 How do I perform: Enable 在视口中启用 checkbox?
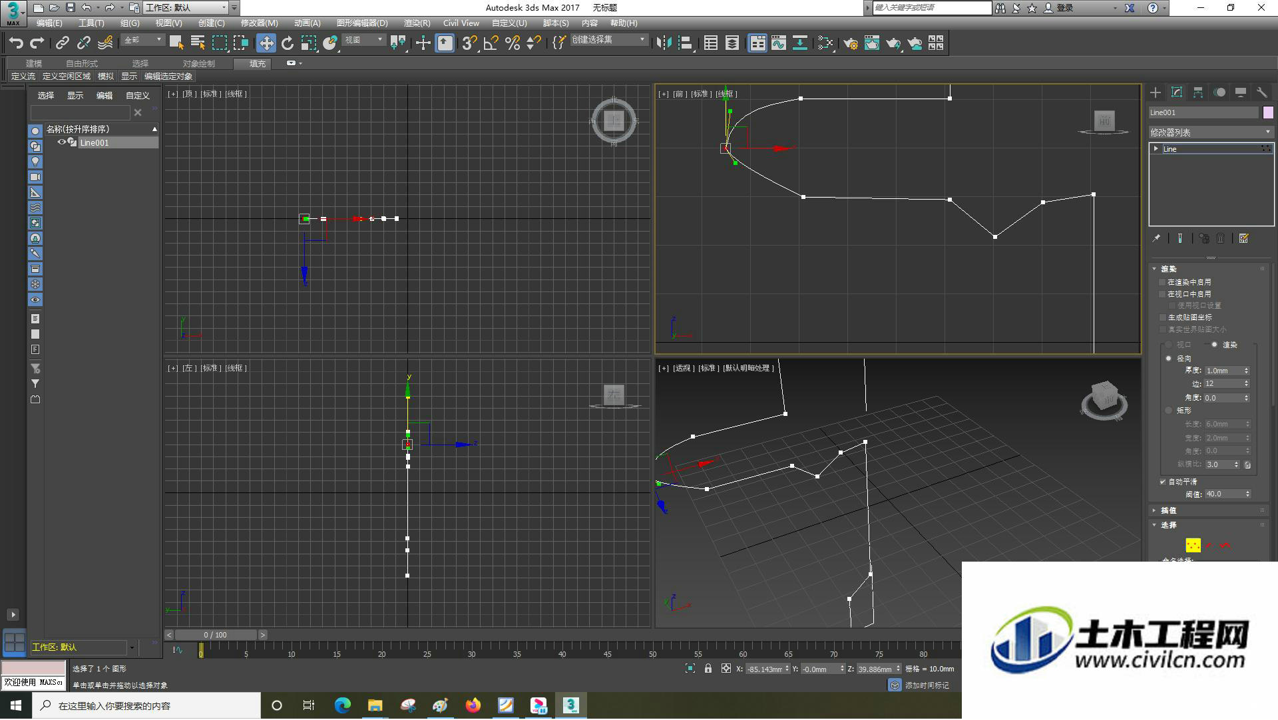tap(1164, 294)
